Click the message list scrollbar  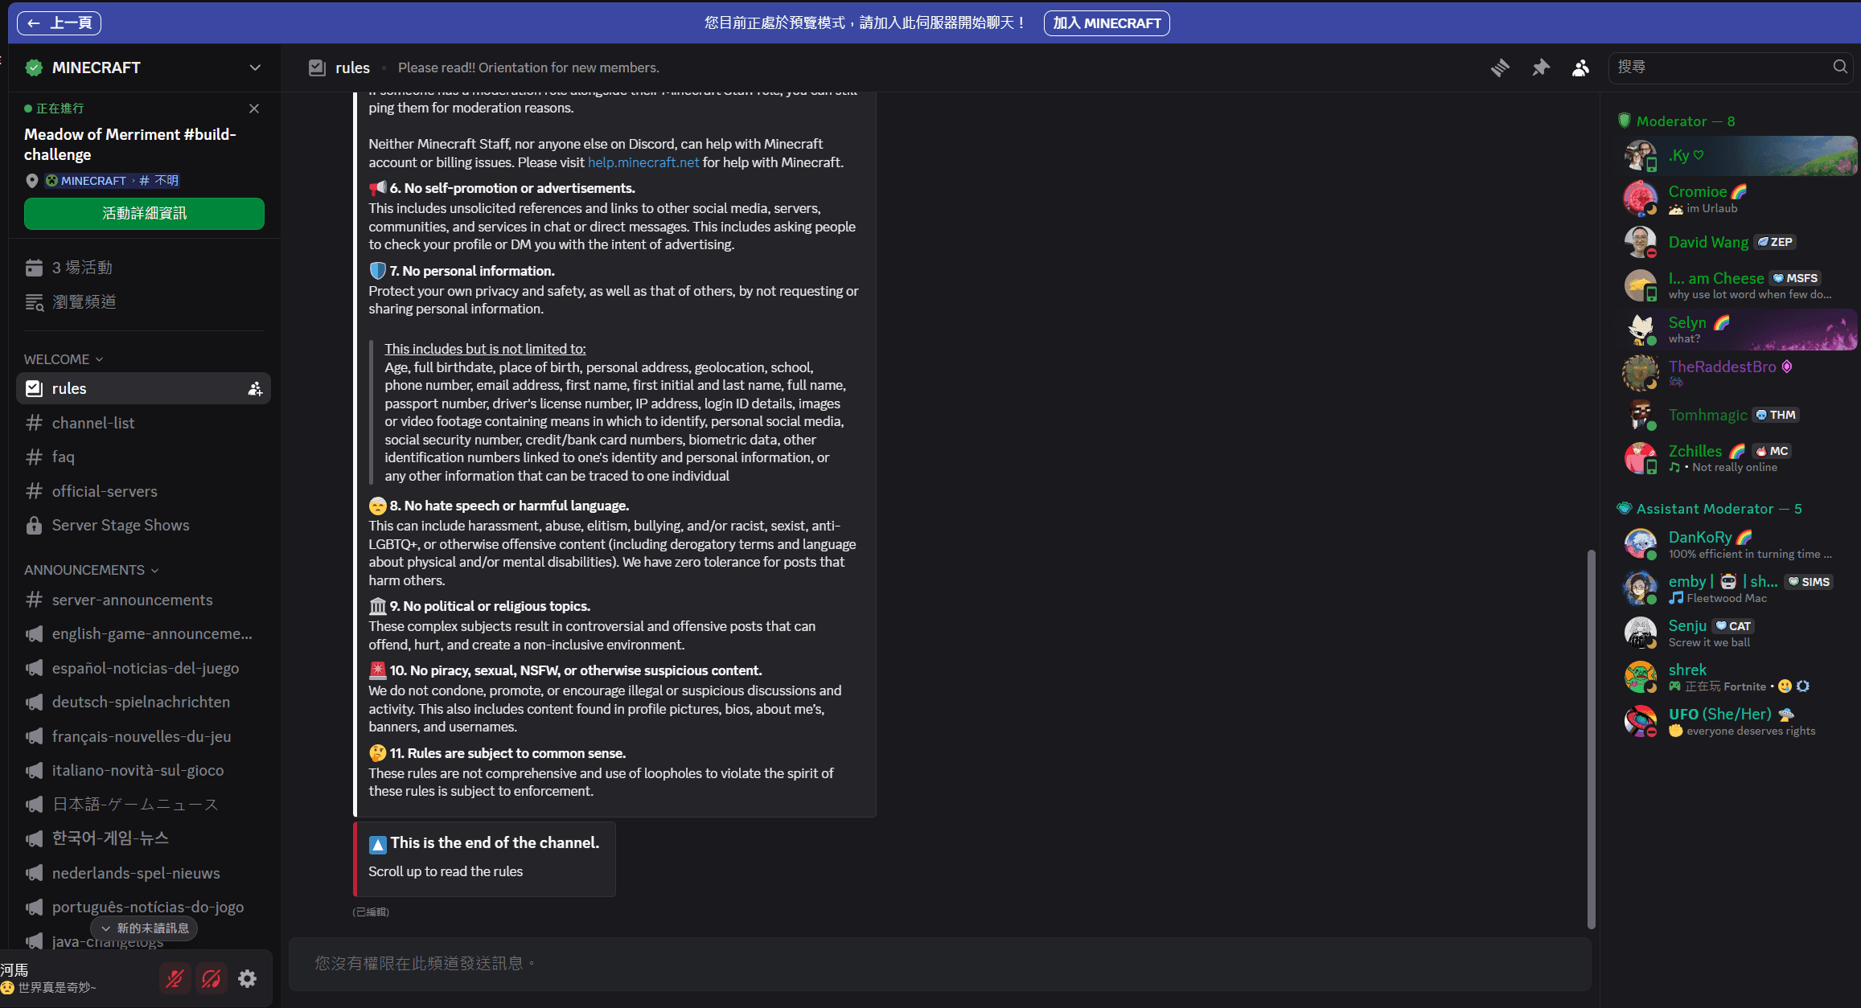1591,738
